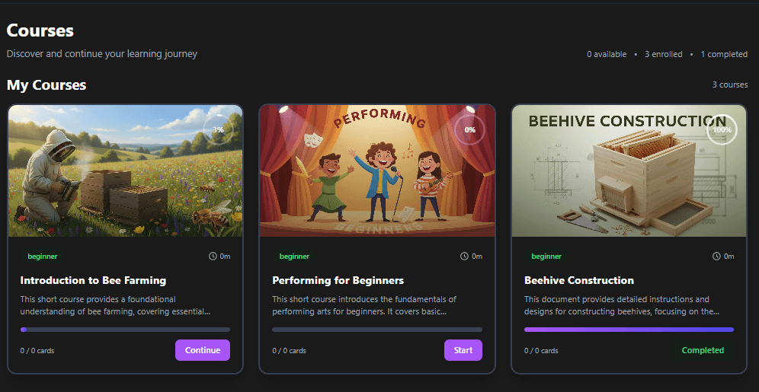The image size is (759, 392).
Task: Click the '3 enrolled' stat in header
Action: tap(663, 55)
